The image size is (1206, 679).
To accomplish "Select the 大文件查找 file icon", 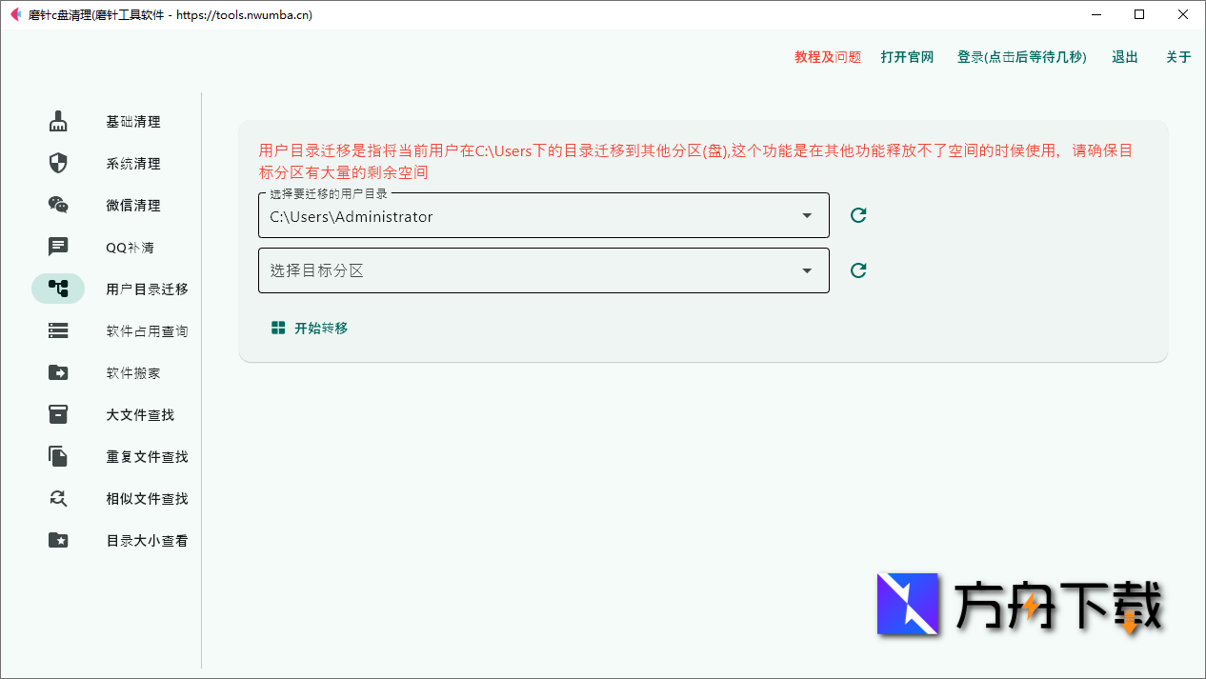I will 57,414.
